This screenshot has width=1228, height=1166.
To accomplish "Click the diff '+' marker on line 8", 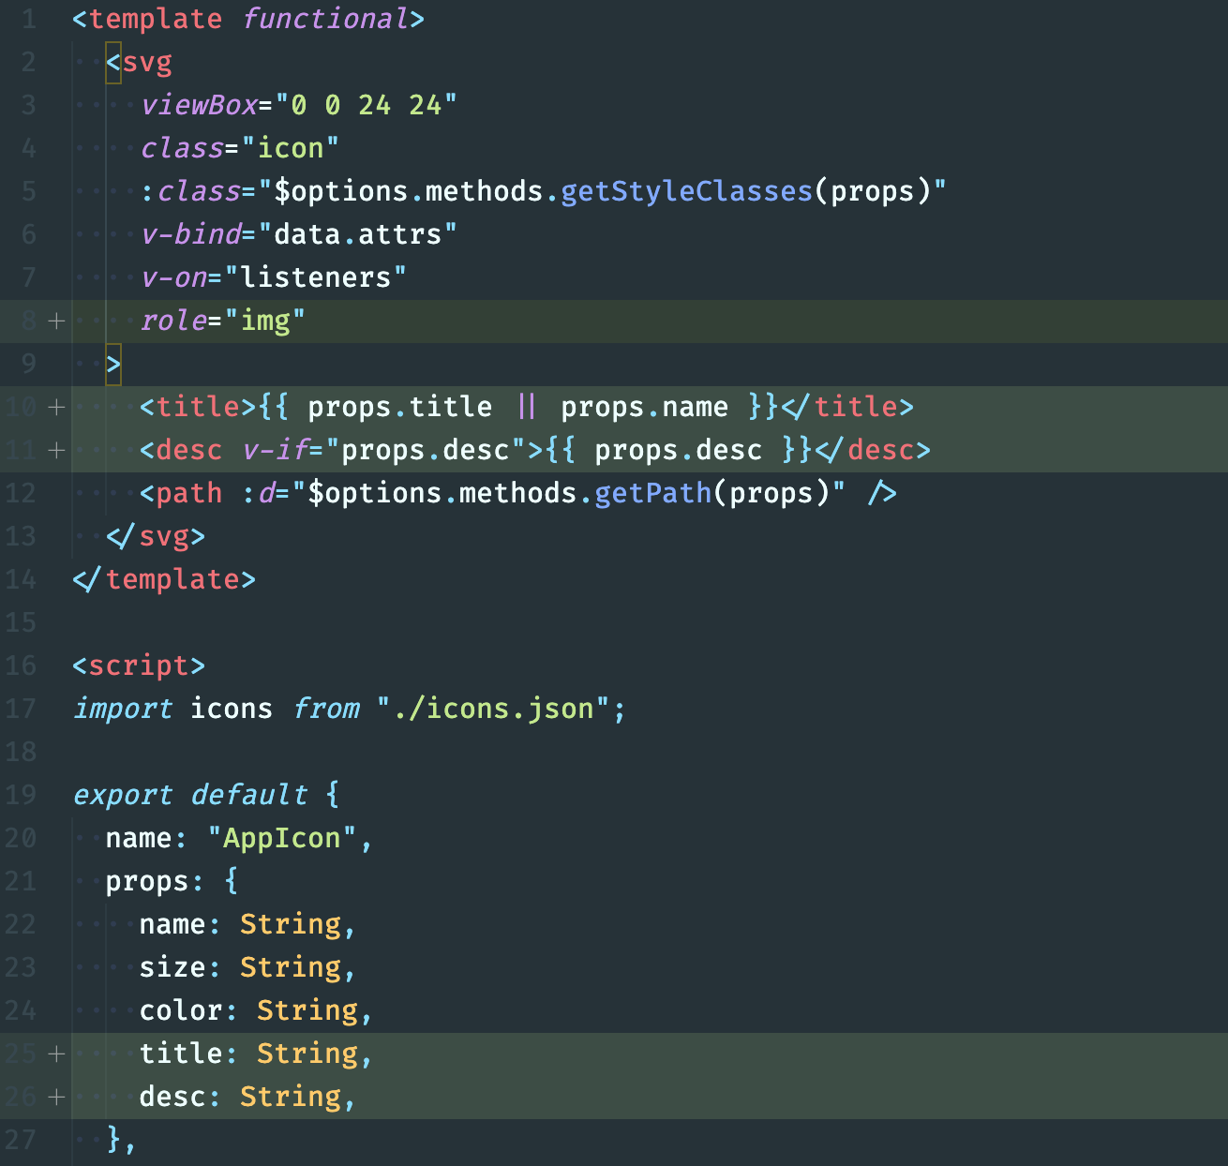I will point(56,321).
